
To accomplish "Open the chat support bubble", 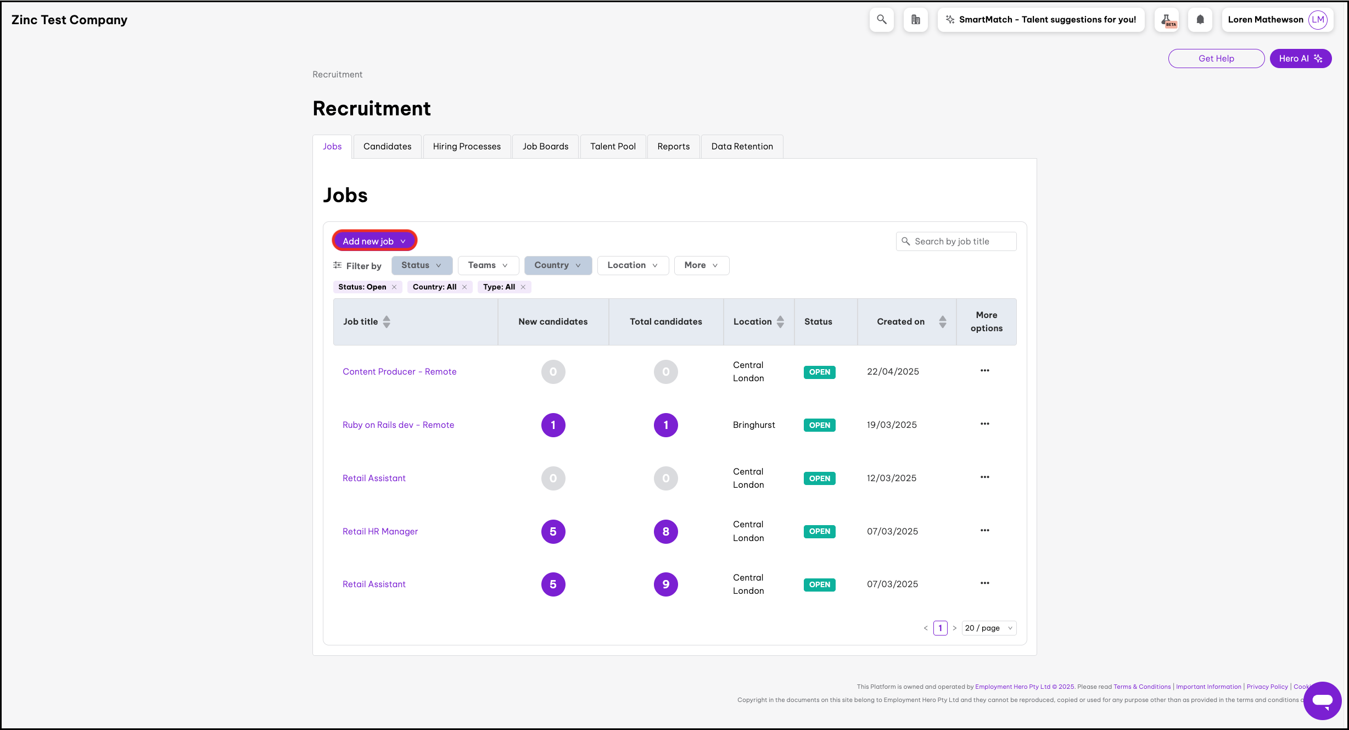I will [1322, 700].
